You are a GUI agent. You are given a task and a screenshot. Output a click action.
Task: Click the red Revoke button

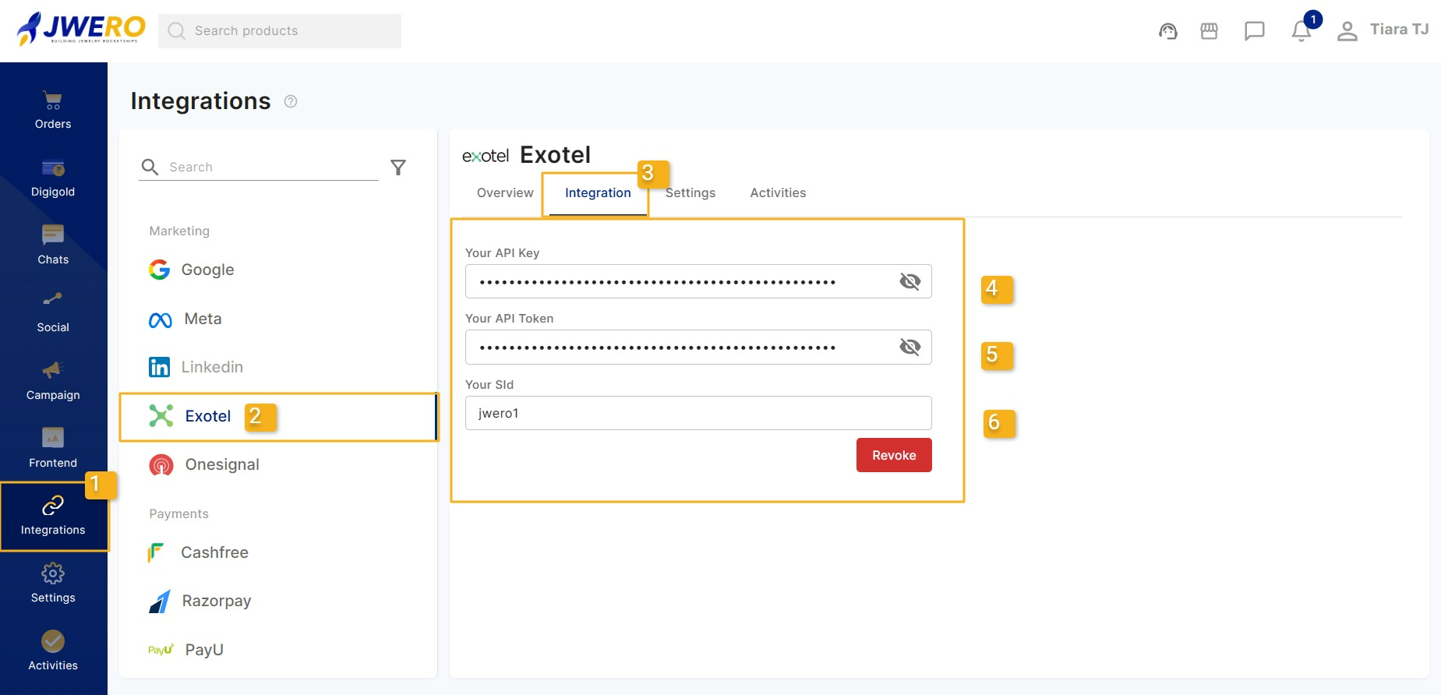894,455
